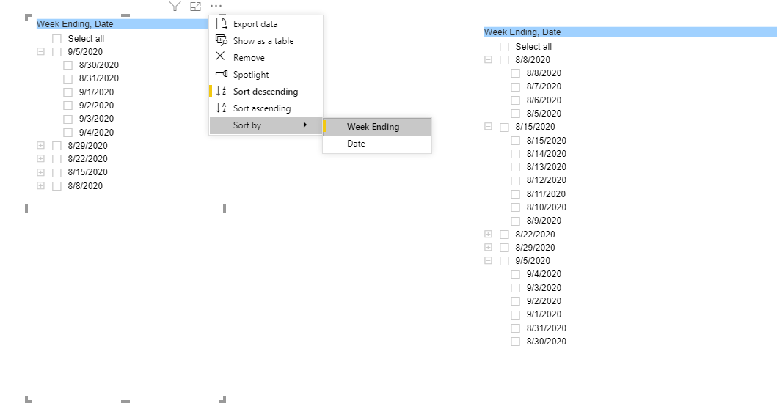Image resolution: width=777 pixels, height=417 pixels.
Task: Click 8/5/2020 label in right slicer
Action: (x=544, y=114)
